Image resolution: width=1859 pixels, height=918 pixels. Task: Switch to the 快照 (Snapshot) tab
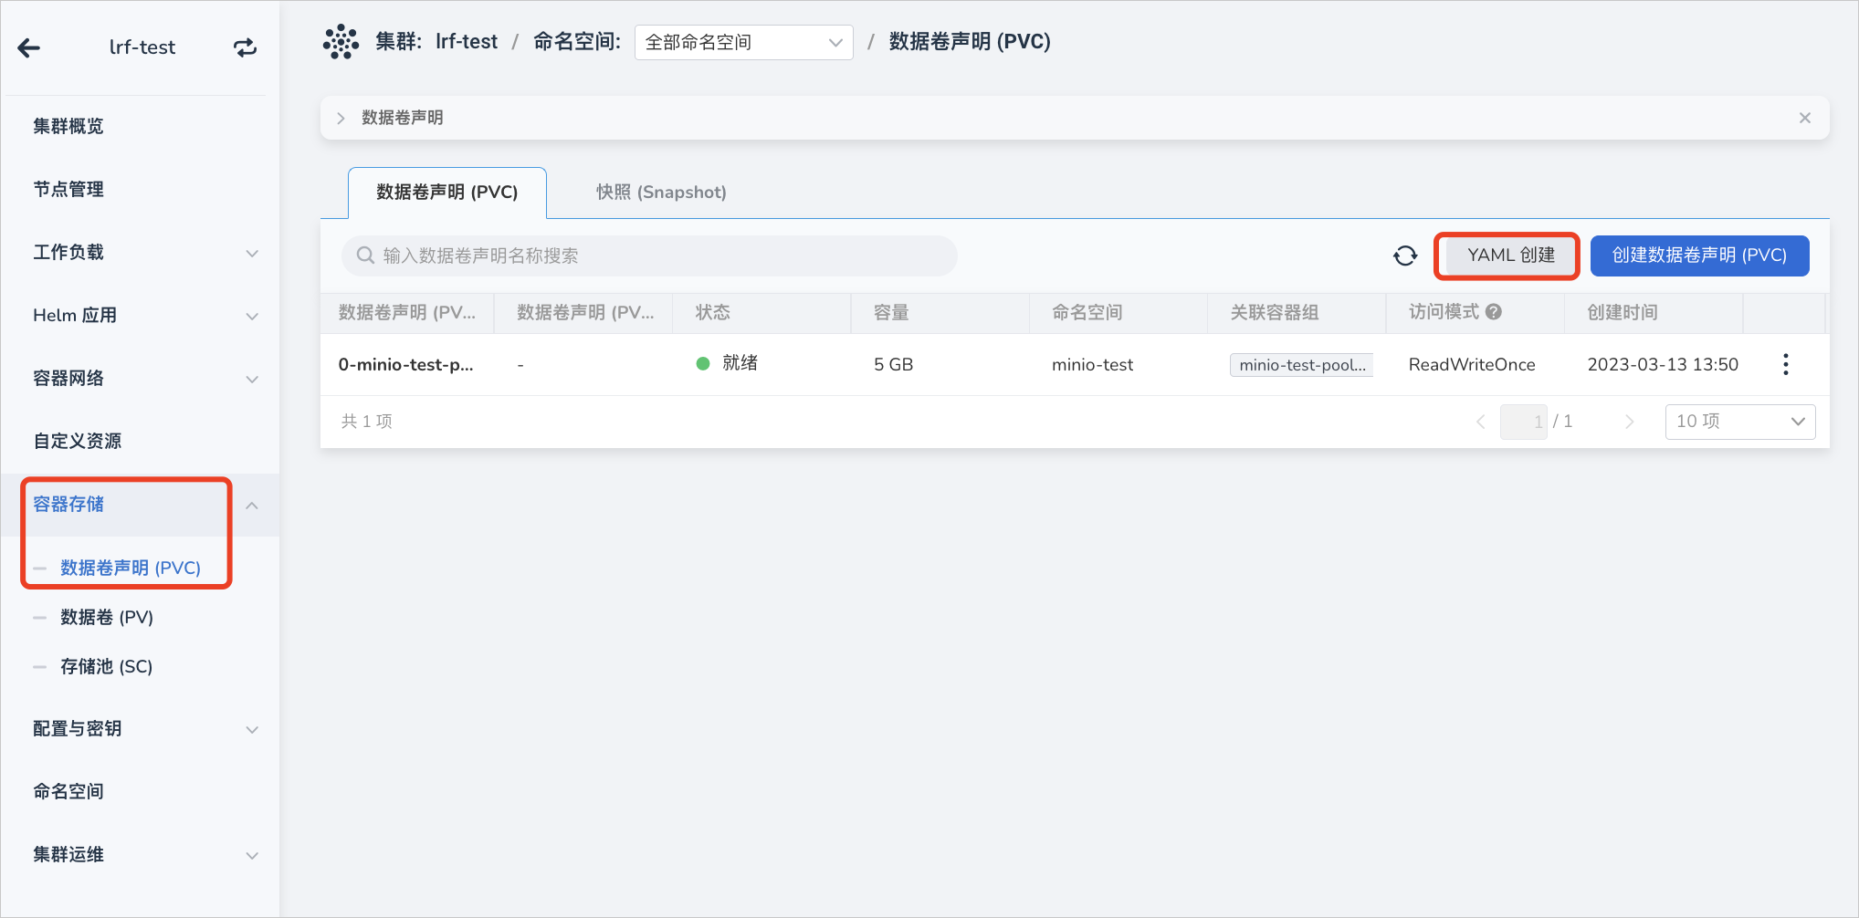661,193
